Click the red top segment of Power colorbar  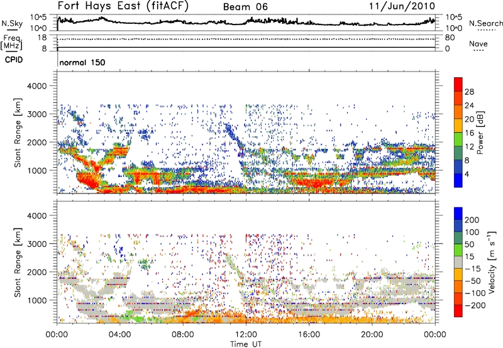click(x=458, y=85)
